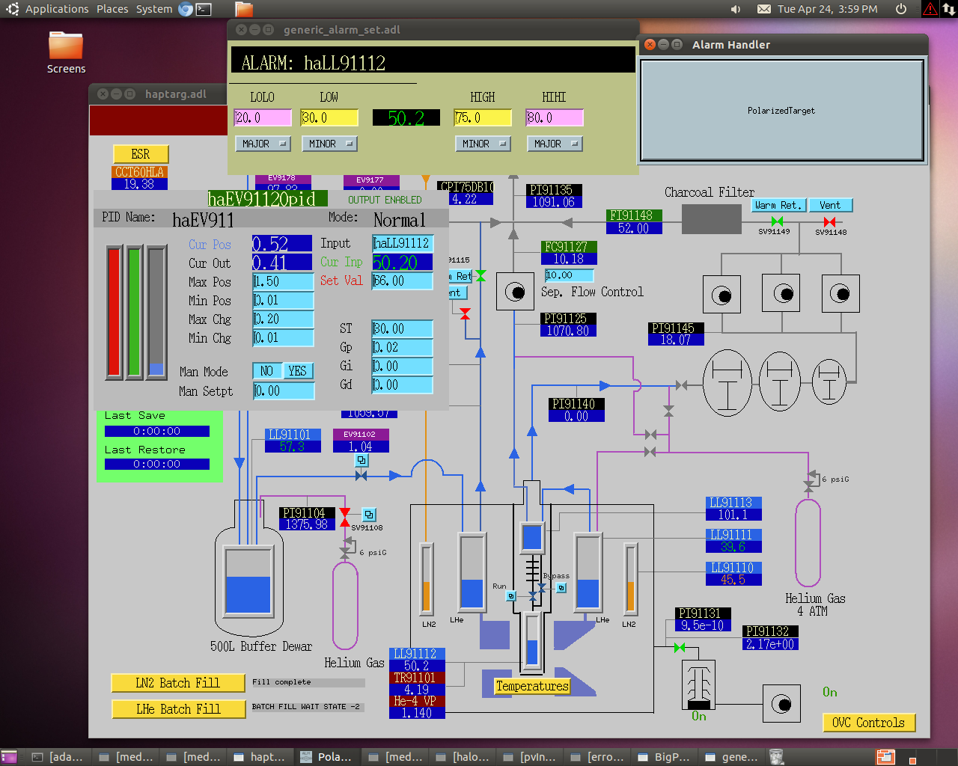Open the Places menu

click(112, 9)
